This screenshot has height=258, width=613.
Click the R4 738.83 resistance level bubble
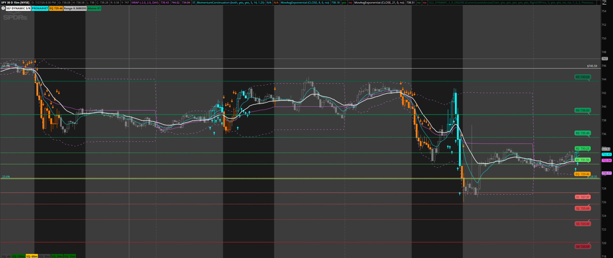click(x=583, y=110)
